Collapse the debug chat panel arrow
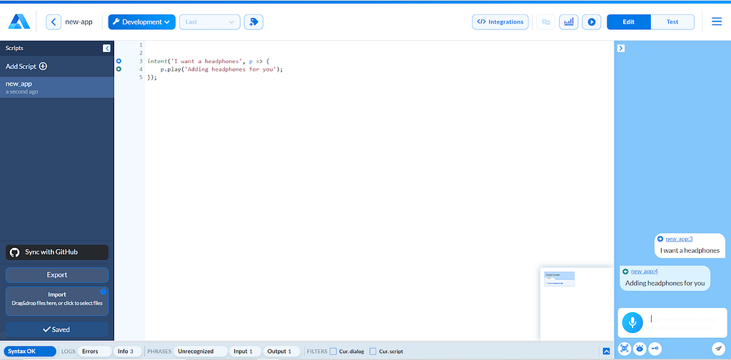The image size is (731, 360). 621,48
